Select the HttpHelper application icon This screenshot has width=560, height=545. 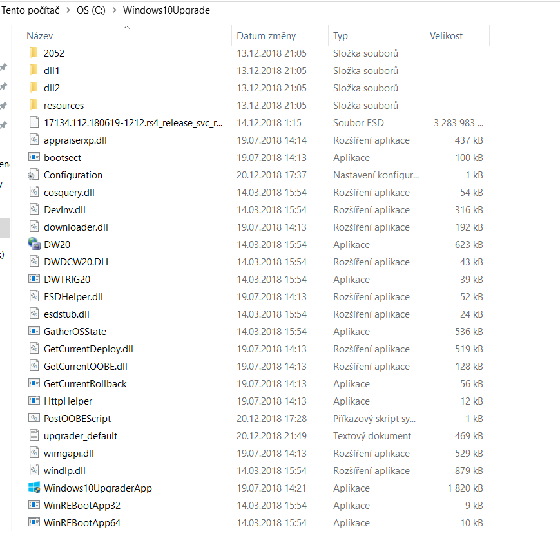pos(34,401)
